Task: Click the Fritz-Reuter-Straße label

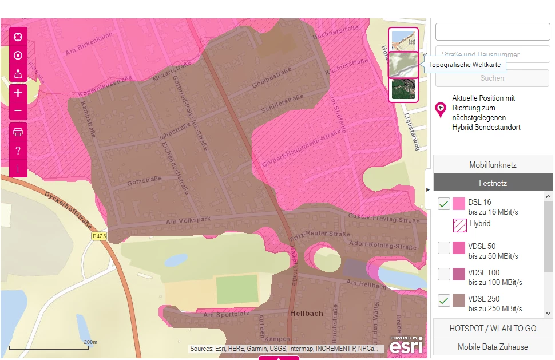Action: 320,235
